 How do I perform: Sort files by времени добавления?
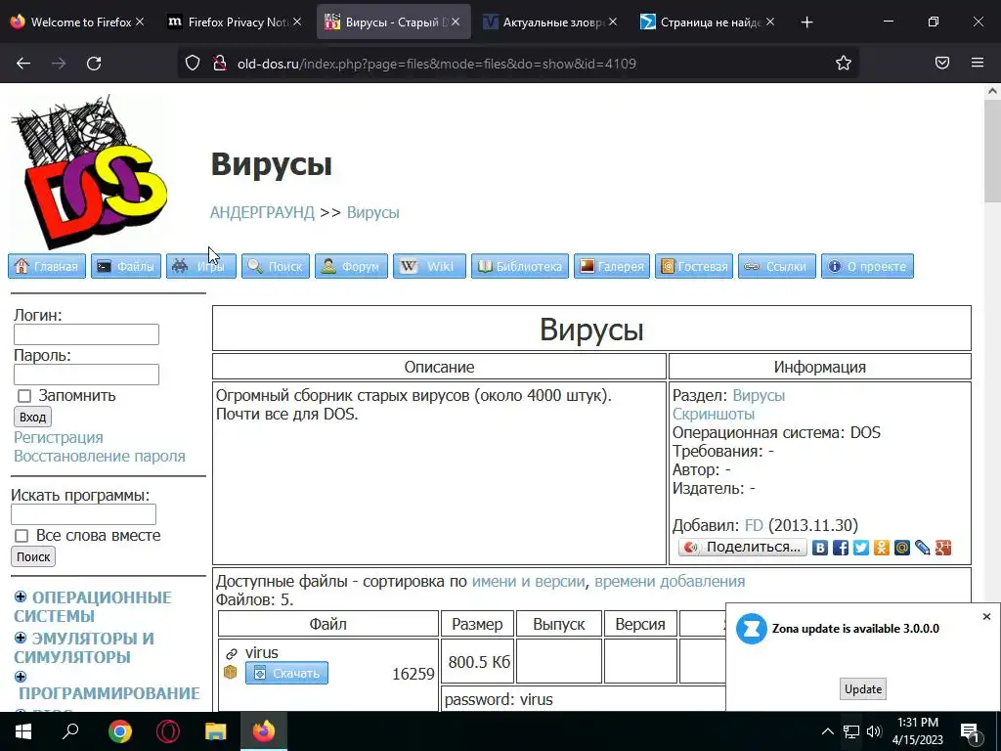(x=670, y=581)
